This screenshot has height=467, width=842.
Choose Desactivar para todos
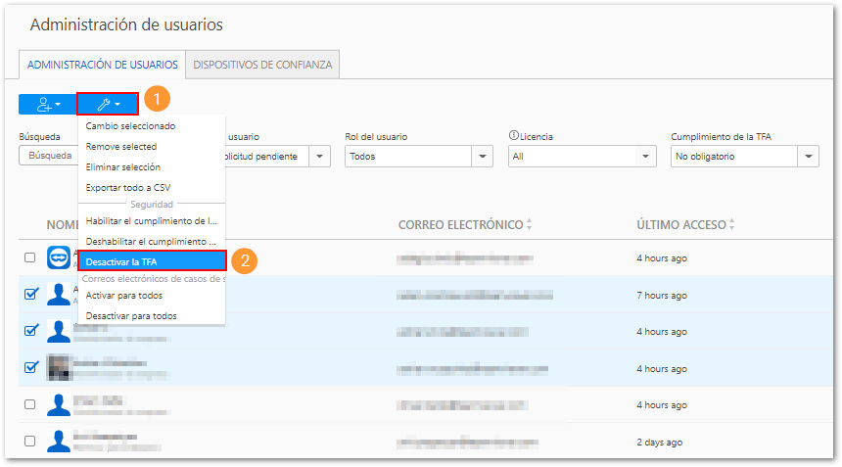[x=152, y=315]
